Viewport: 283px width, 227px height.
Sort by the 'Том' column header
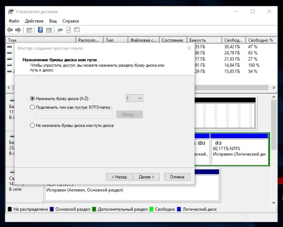(x=41, y=40)
